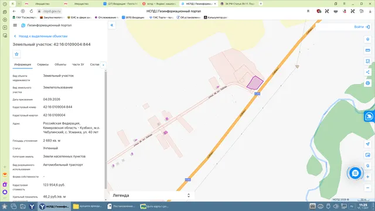375x211 pixels.
Task: Click the Войти login button
Action: tap(362, 27)
